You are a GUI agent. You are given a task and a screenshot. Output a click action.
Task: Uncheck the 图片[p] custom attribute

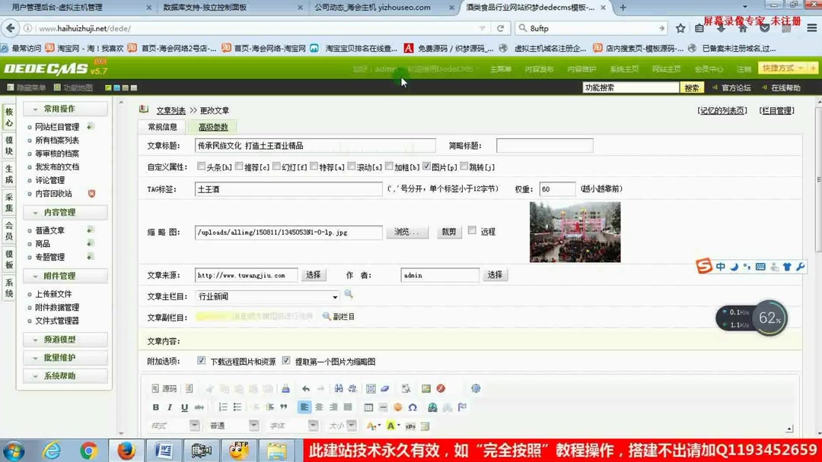[x=427, y=166]
